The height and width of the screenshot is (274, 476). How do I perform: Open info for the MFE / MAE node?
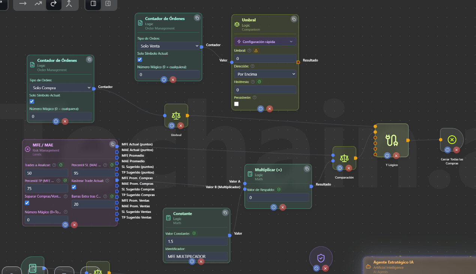[x=65, y=225]
